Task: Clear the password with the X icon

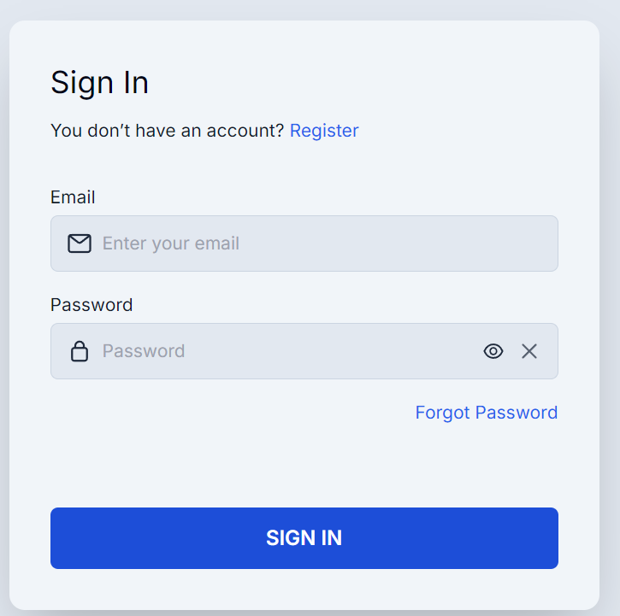Action: (x=529, y=351)
